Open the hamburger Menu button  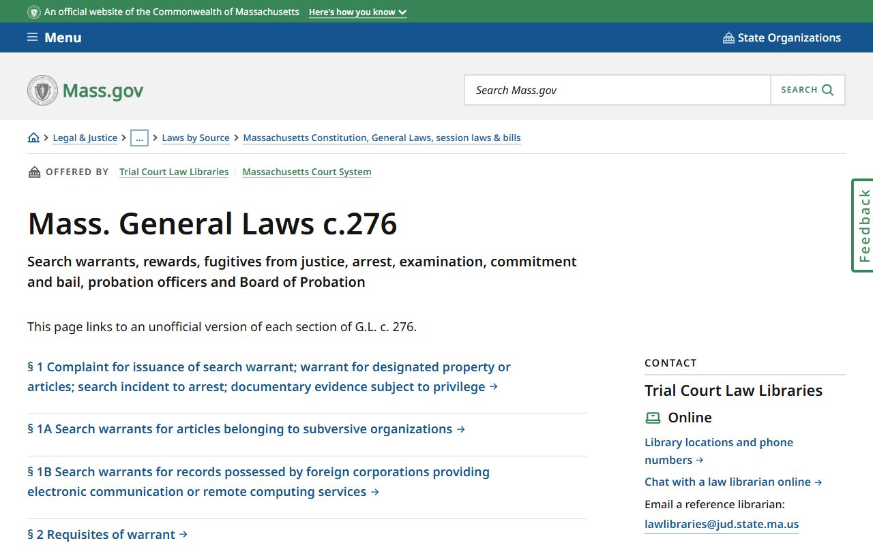54,37
